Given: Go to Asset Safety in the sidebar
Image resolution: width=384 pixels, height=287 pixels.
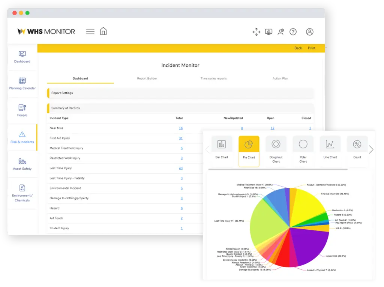Looking at the screenshot, I should coord(22,165).
